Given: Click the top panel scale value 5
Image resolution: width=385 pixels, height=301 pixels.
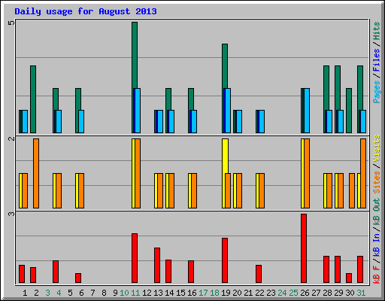Looking at the screenshot, I should click(x=11, y=23).
